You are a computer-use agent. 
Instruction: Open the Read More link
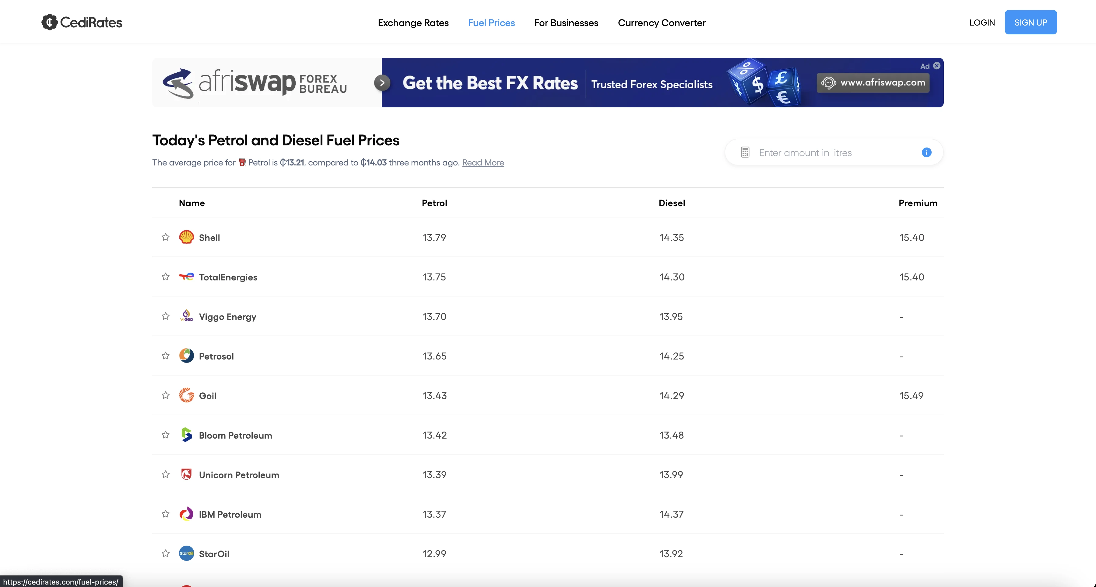coord(483,162)
